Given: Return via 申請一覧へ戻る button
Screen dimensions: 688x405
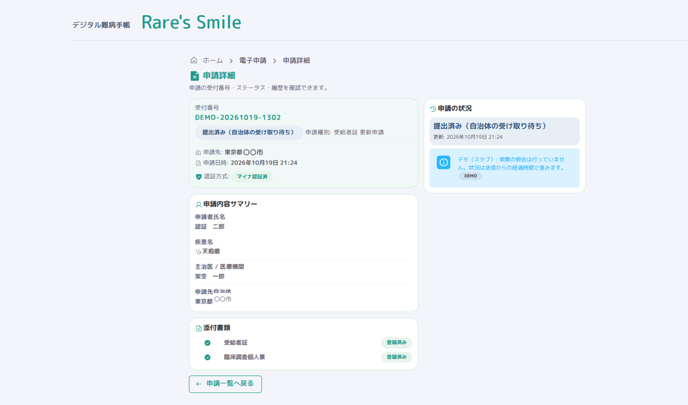Looking at the screenshot, I should (x=225, y=384).
